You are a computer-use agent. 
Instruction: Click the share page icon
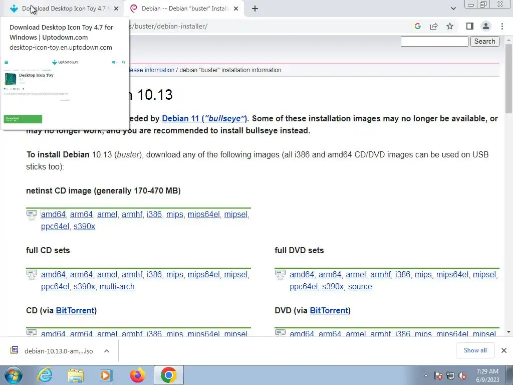pyautogui.click(x=434, y=26)
